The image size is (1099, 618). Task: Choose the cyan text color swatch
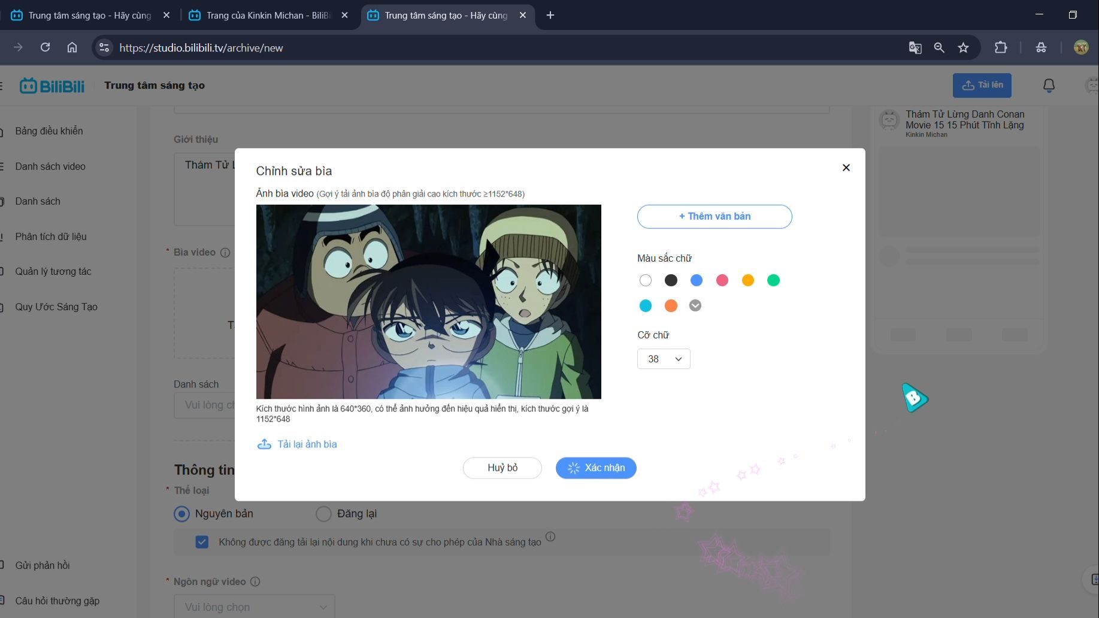pyautogui.click(x=645, y=306)
